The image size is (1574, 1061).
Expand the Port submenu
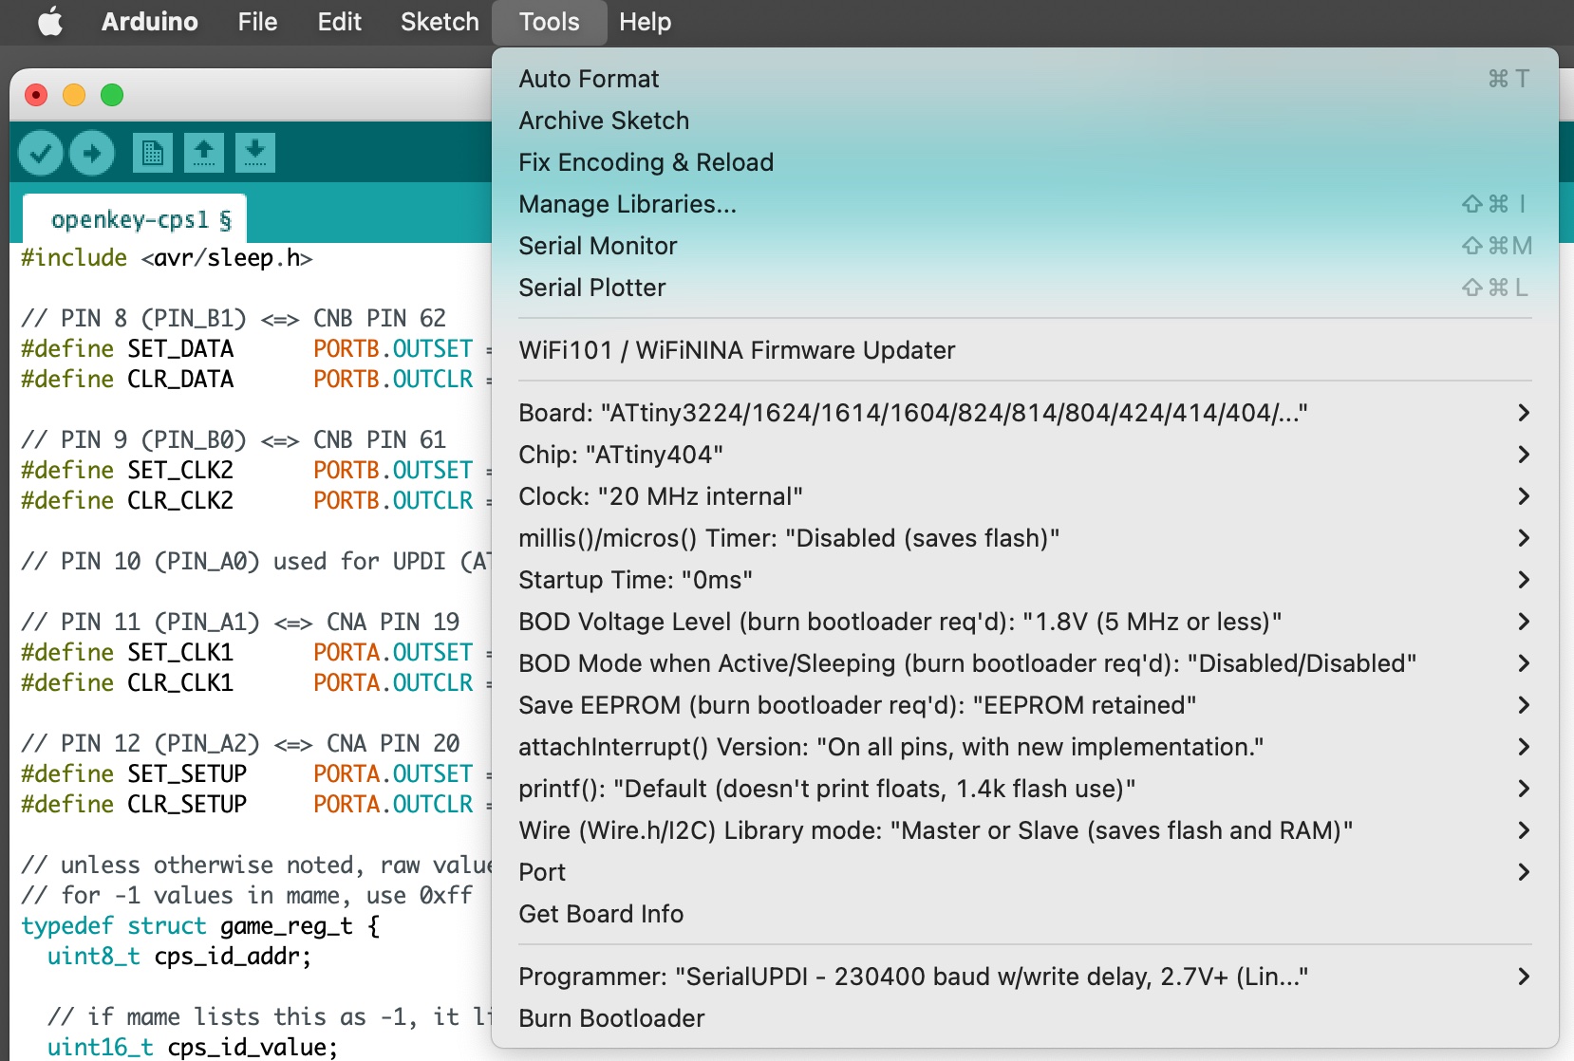pos(1025,872)
